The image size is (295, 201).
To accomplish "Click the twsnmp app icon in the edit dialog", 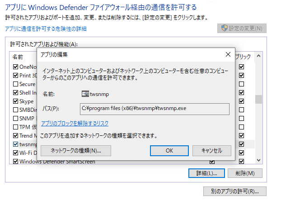I will pyautogui.click(x=85, y=94).
